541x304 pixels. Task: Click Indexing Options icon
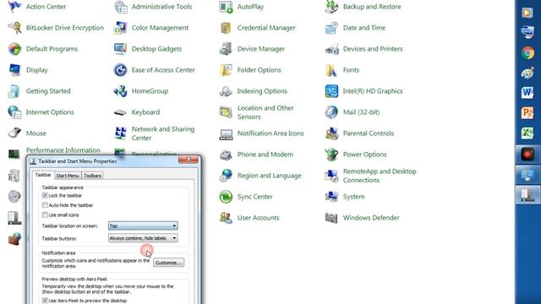pyautogui.click(x=226, y=91)
